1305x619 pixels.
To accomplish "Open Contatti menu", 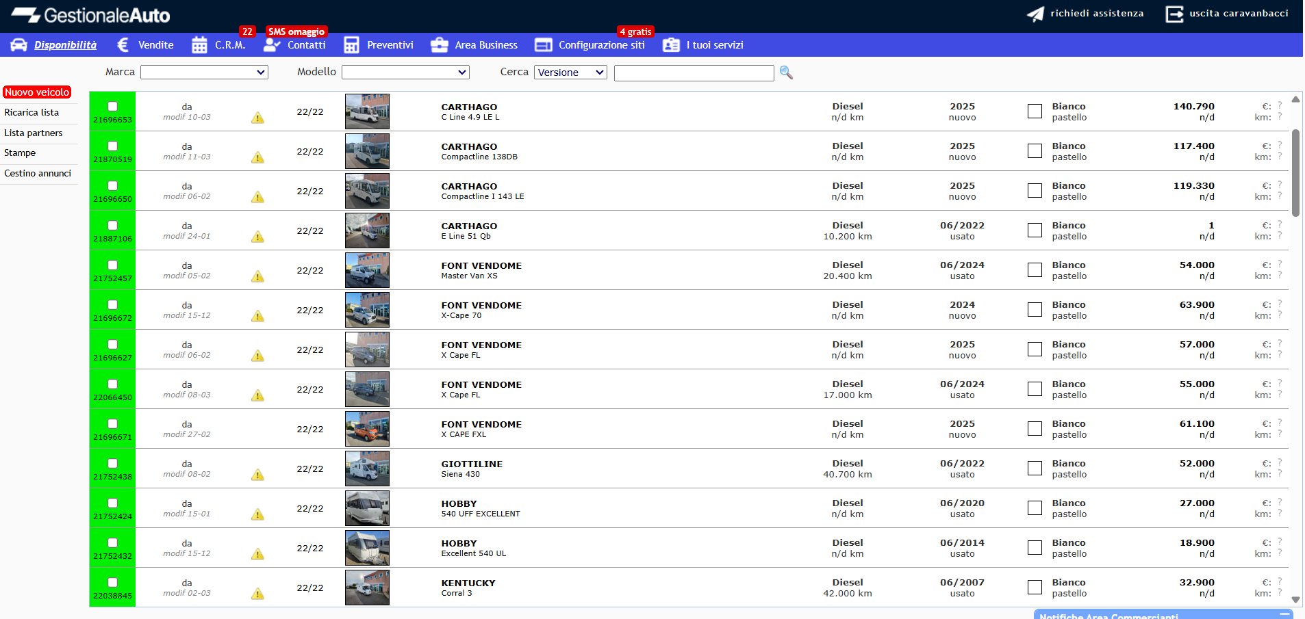I will pos(307,45).
